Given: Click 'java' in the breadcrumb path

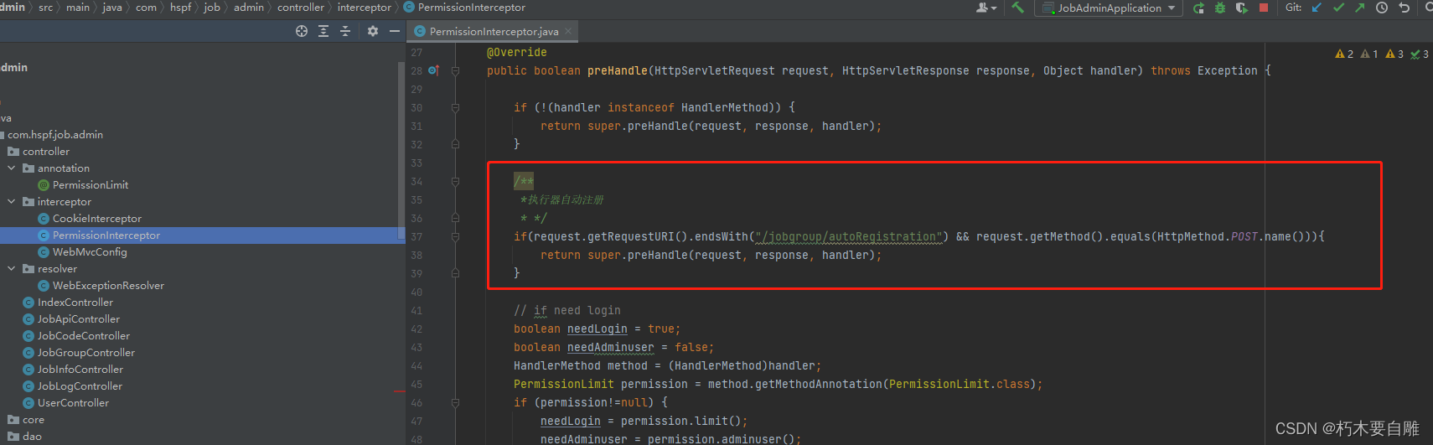Looking at the screenshot, I should click(112, 8).
